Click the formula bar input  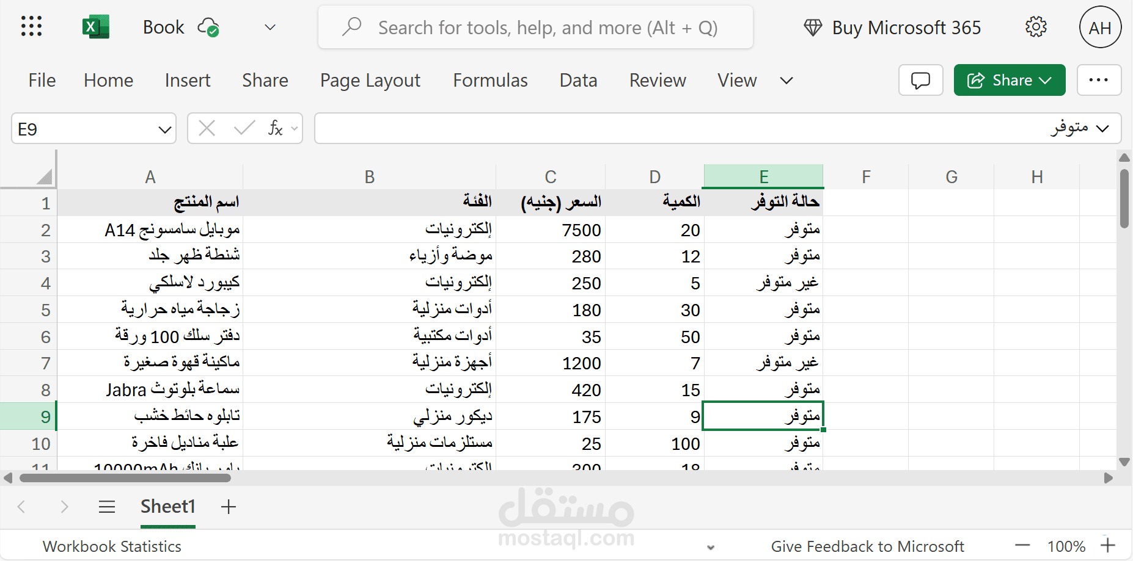(718, 128)
